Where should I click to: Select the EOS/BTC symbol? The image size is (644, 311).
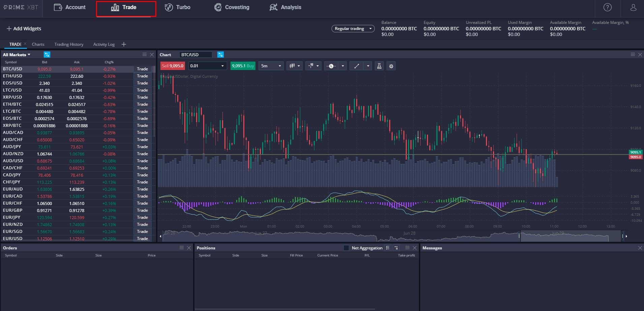tap(12, 118)
